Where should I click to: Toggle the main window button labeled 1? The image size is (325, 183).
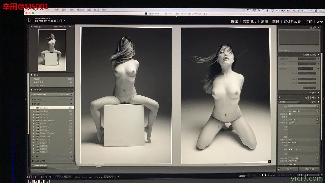tap(30, 177)
